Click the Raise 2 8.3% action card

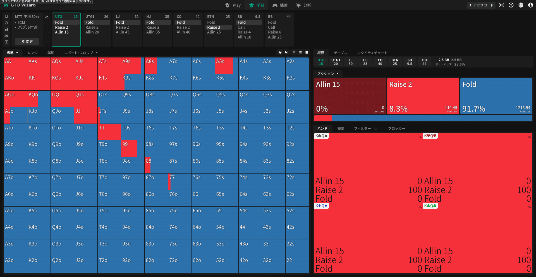423,96
